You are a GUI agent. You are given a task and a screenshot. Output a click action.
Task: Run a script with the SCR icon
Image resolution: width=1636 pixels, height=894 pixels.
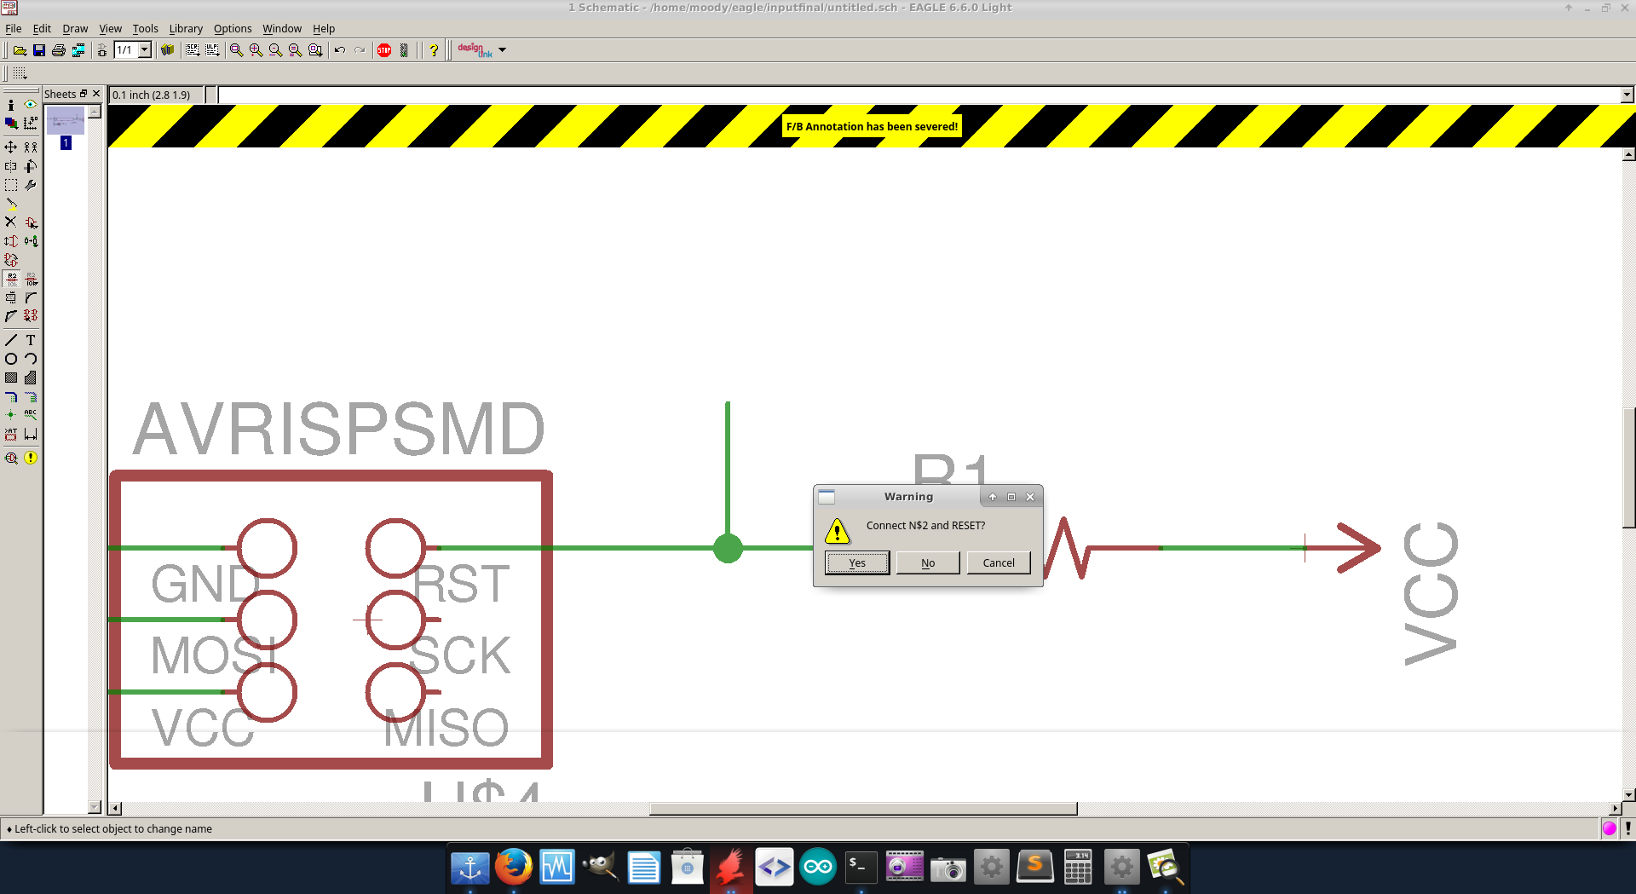[193, 50]
